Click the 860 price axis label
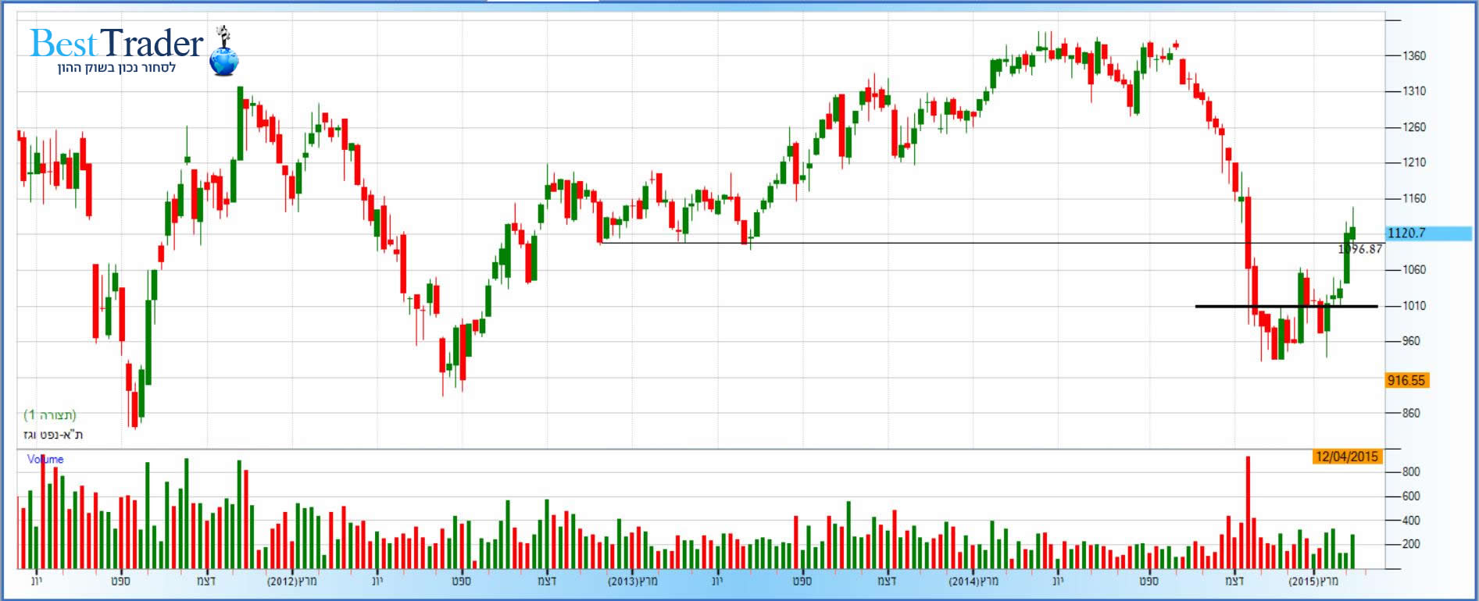This screenshot has height=601, width=1479. click(x=1411, y=413)
